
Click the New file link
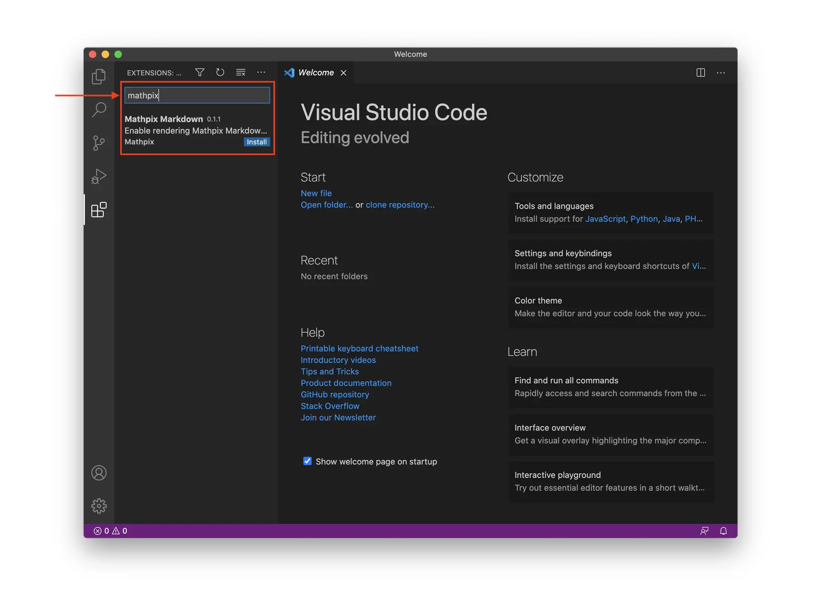tap(316, 193)
